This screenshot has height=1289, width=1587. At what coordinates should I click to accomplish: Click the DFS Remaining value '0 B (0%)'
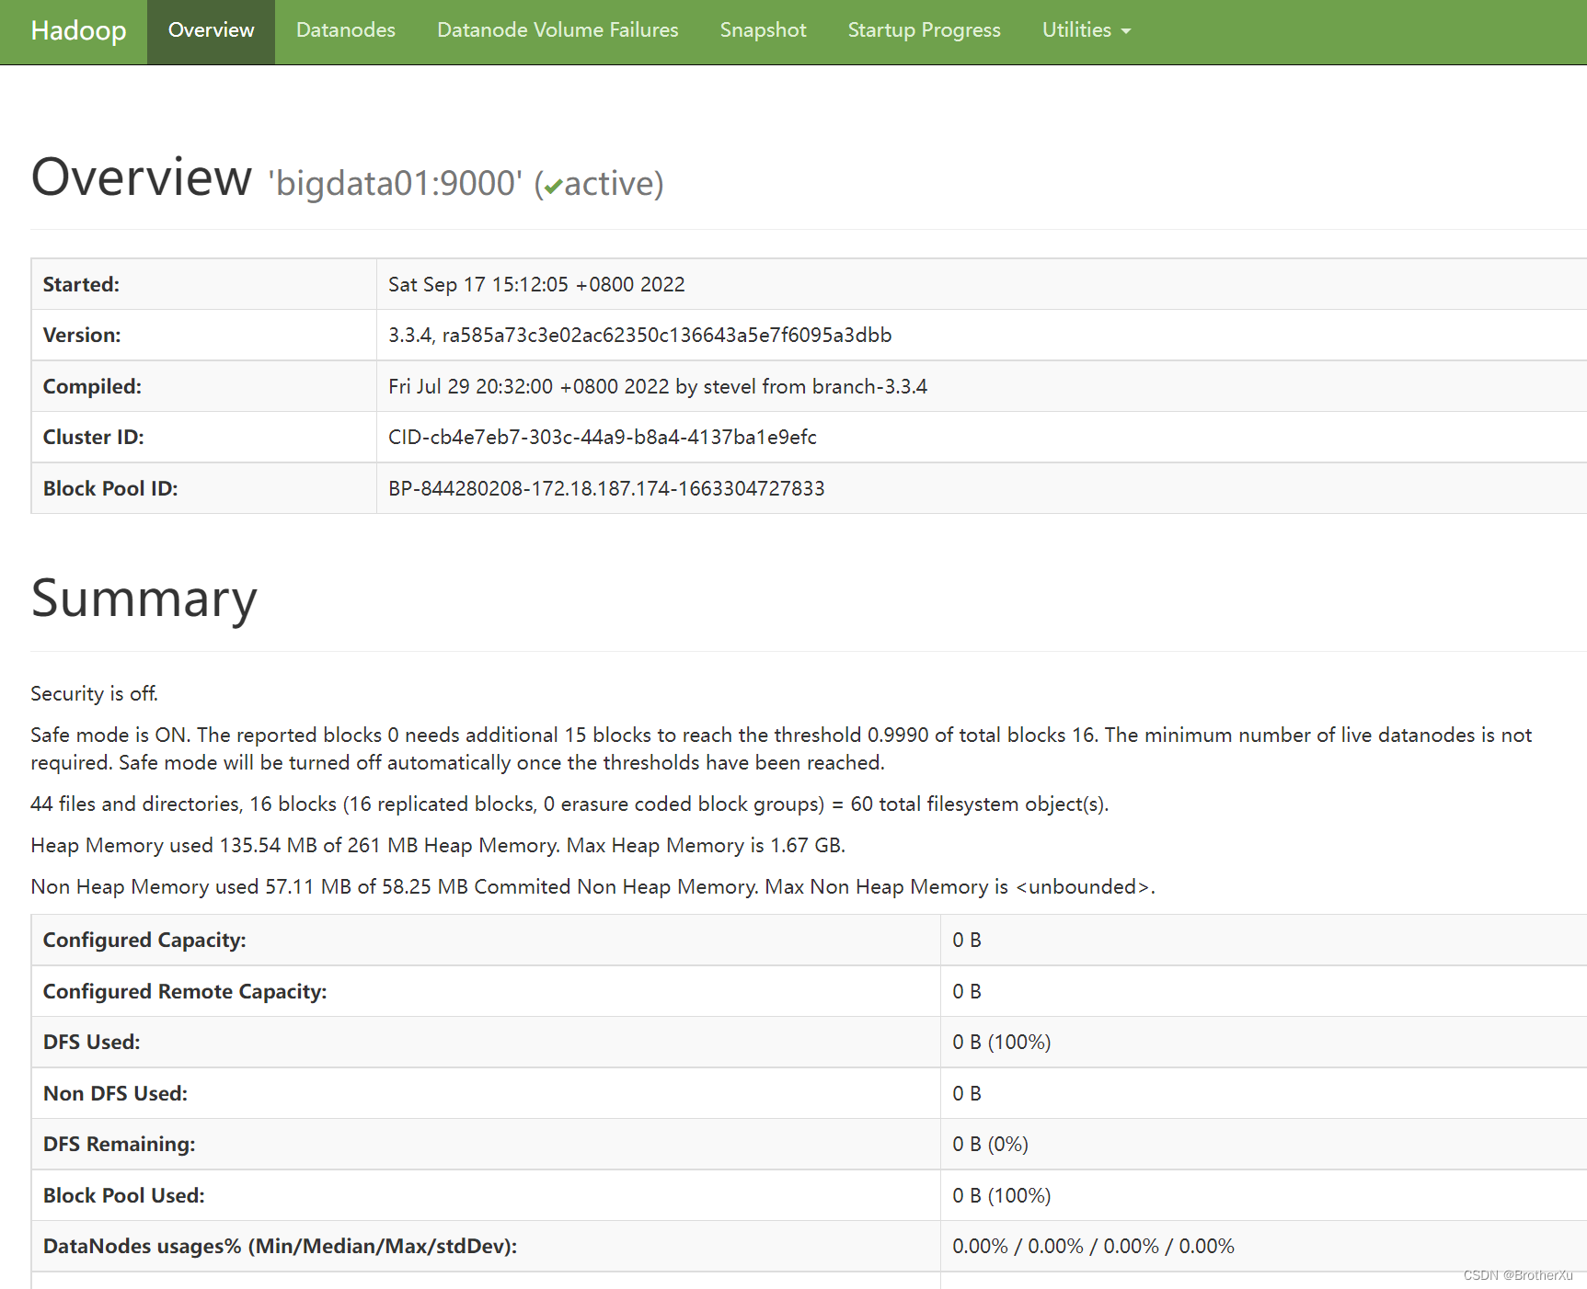tap(990, 1144)
